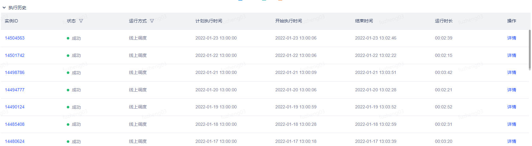View 详情 for the 2022-01-22 run
Image resolution: width=532 pixels, height=146 pixels.
click(x=511, y=55)
